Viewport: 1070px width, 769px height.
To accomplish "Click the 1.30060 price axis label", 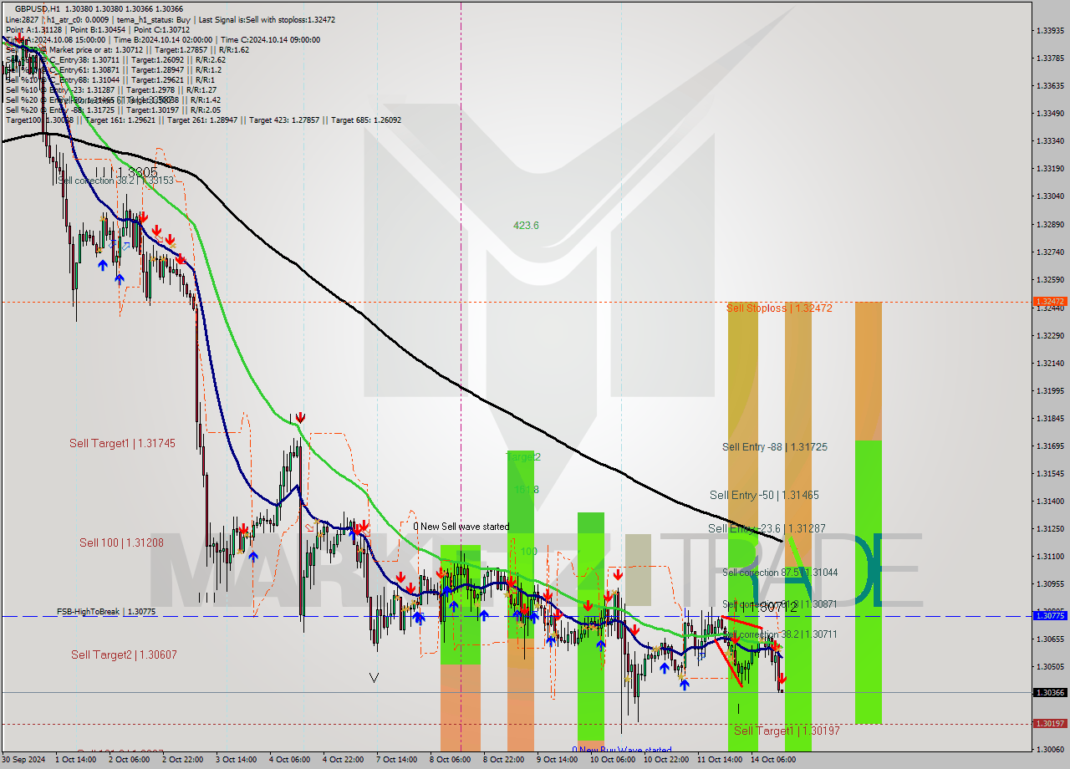I will click(1050, 750).
